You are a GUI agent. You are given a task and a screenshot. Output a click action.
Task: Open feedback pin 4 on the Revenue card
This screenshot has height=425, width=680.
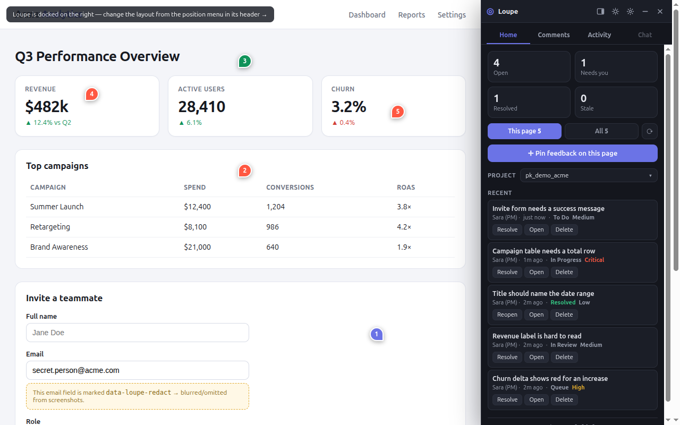pyautogui.click(x=91, y=94)
